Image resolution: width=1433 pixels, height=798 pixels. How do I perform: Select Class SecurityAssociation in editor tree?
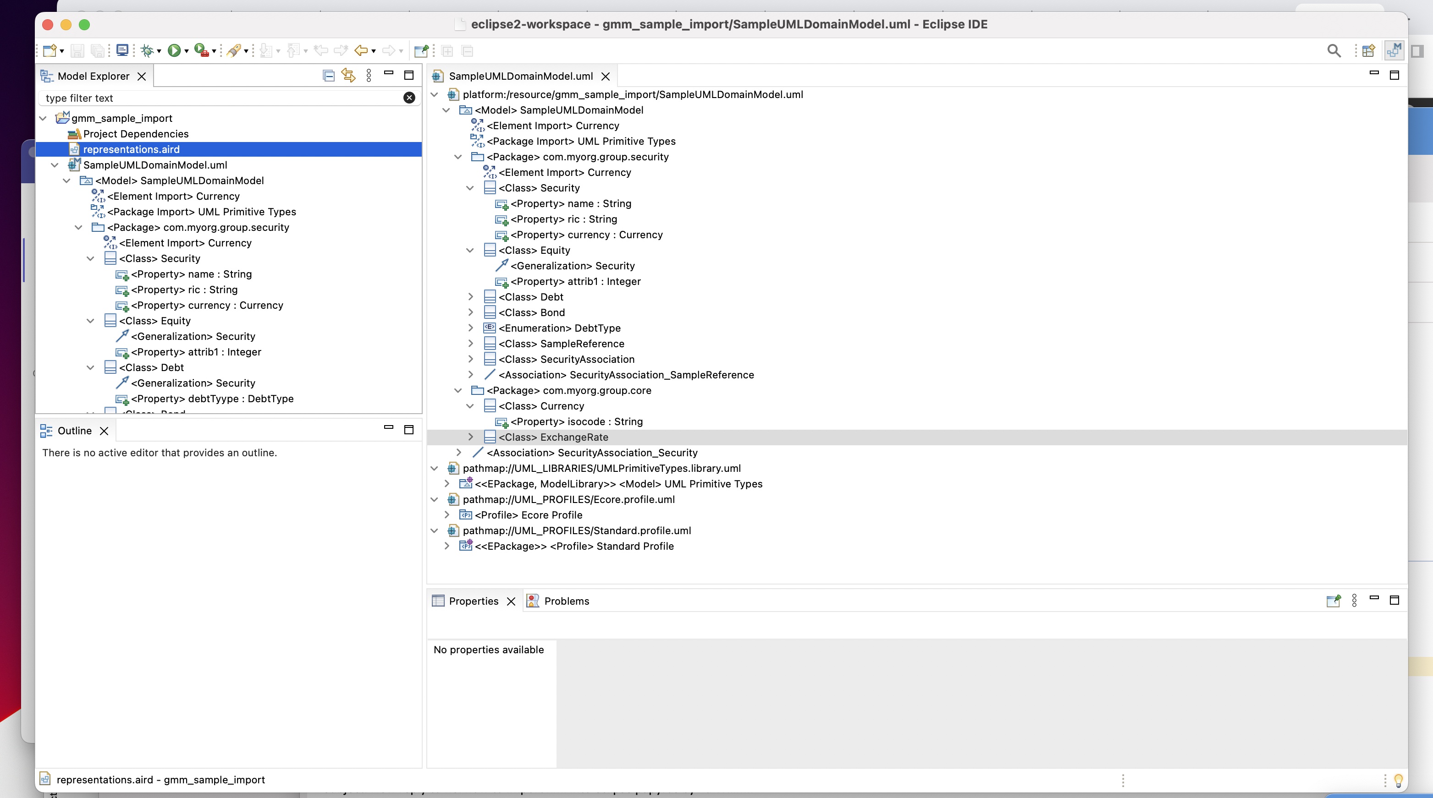pyautogui.click(x=566, y=359)
